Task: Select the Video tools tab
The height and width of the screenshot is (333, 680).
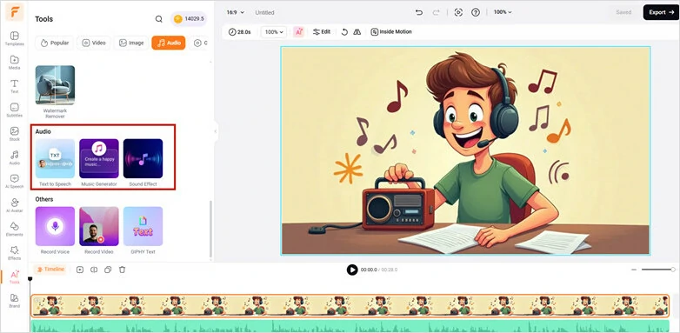Action: click(x=94, y=43)
